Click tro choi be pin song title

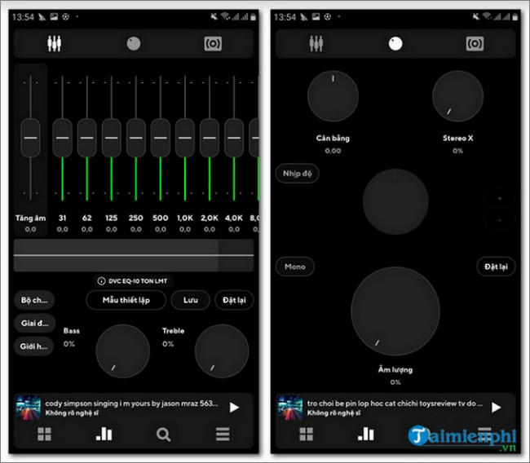click(395, 403)
